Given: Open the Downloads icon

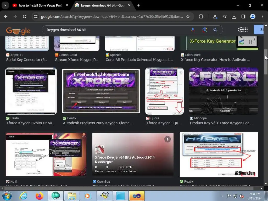Looking at the screenshot, I should pyautogui.click(x=234, y=16).
